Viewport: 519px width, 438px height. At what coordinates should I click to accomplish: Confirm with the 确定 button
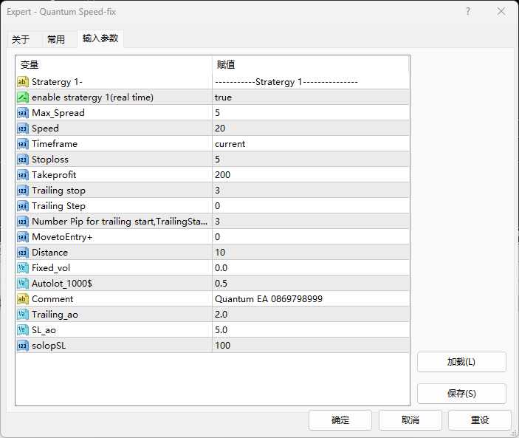coord(340,420)
